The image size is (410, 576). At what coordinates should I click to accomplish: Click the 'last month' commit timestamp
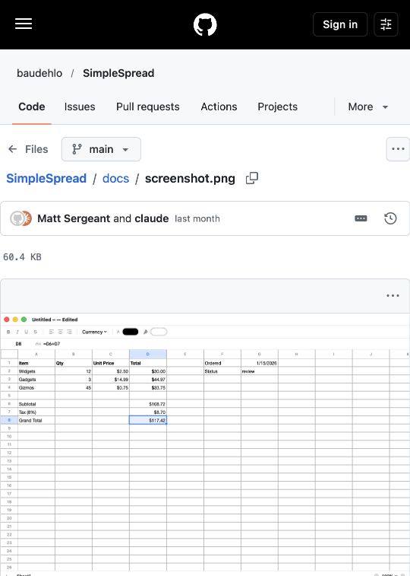click(x=197, y=218)
